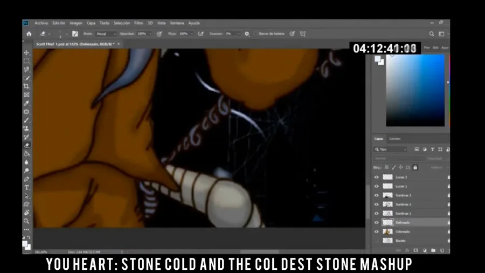
Task: Select the Paint Bucket tool
Action: 26,154
